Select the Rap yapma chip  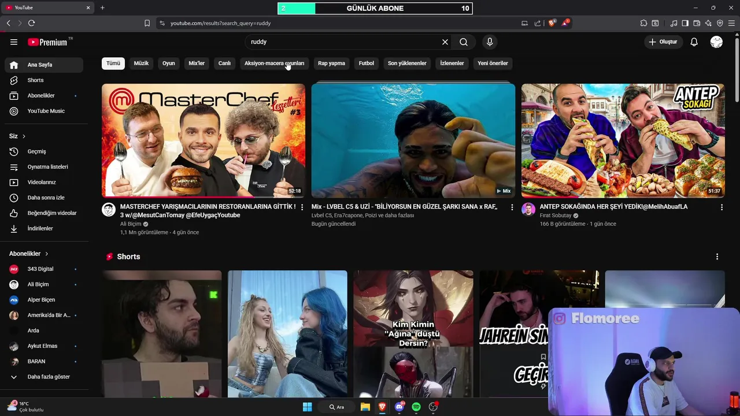pos(331,64)
